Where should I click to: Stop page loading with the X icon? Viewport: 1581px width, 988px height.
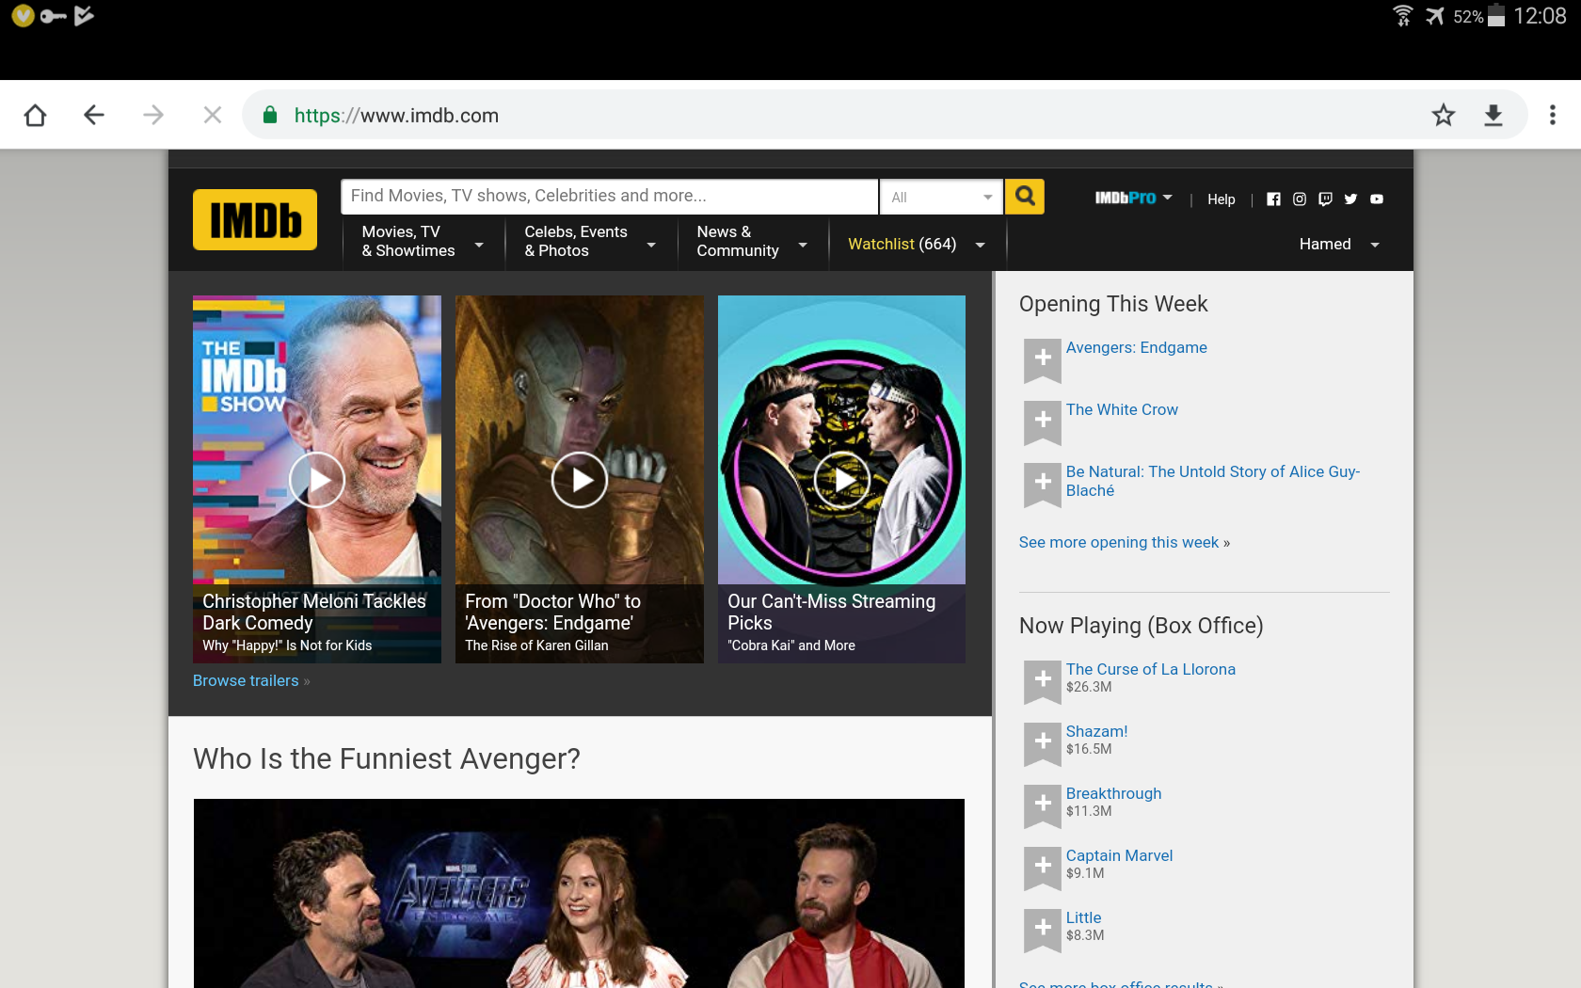click(x=213, y=115)
